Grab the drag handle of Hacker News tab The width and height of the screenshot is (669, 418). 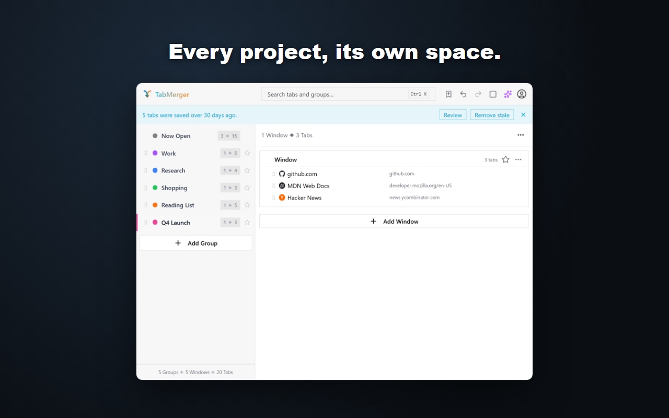(273, 198)
